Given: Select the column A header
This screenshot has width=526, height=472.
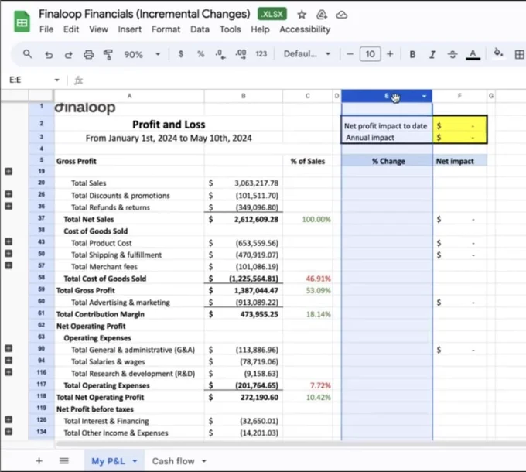Looking at the screenshot, I should (x=129, y=96).
